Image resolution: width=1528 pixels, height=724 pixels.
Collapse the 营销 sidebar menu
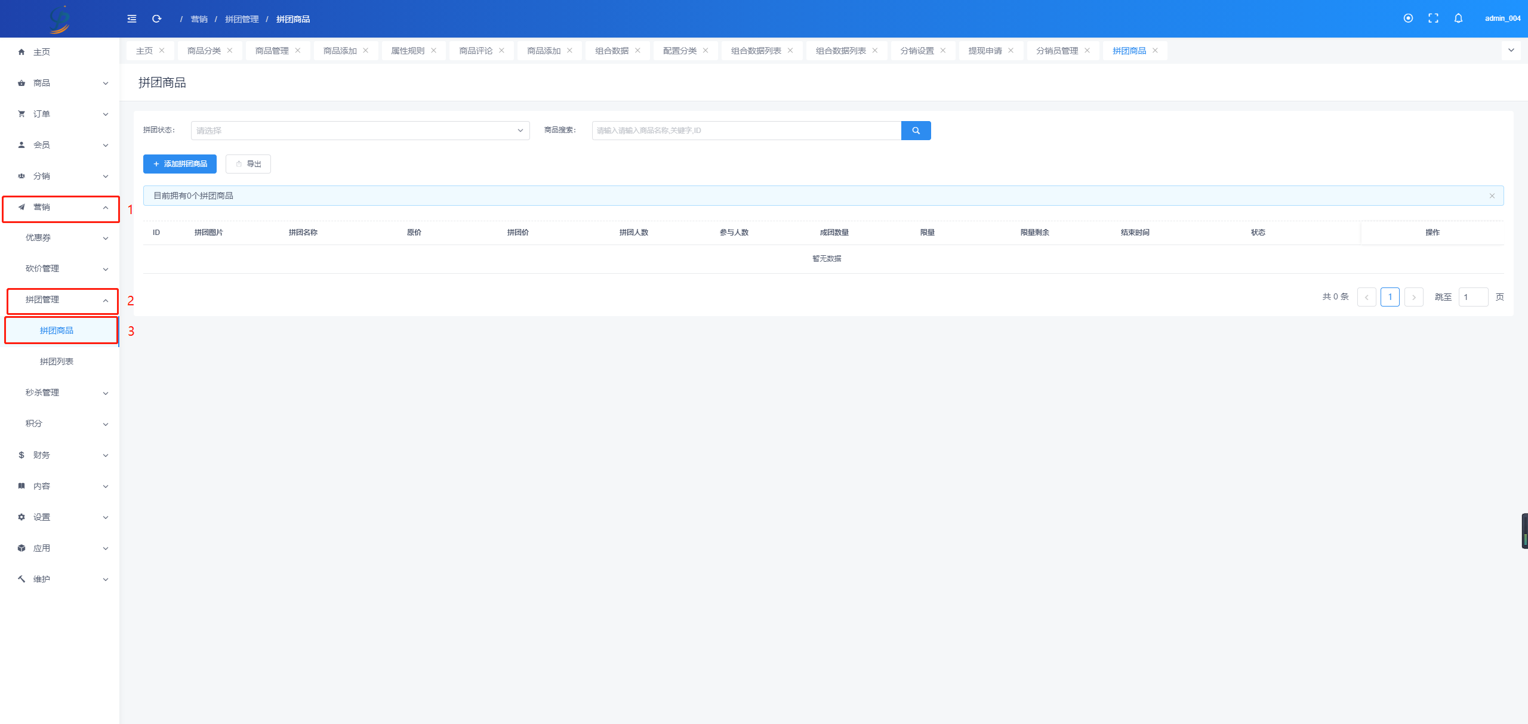(60, 207)
